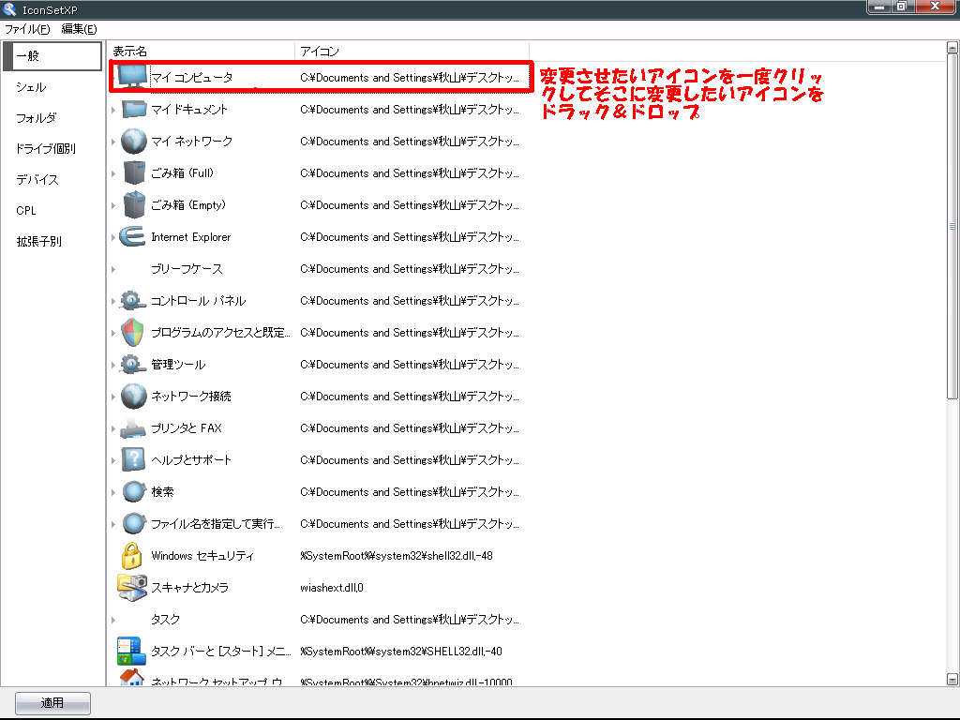Click the icon path in 管理ツール row
This screenshot has height=720, width=960.
point(410,365)
